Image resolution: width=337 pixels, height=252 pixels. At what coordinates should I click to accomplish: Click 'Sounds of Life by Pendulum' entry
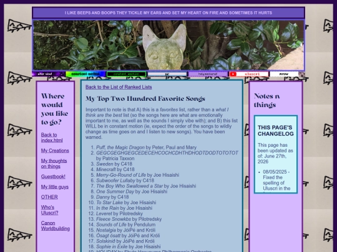pos(125,225)
